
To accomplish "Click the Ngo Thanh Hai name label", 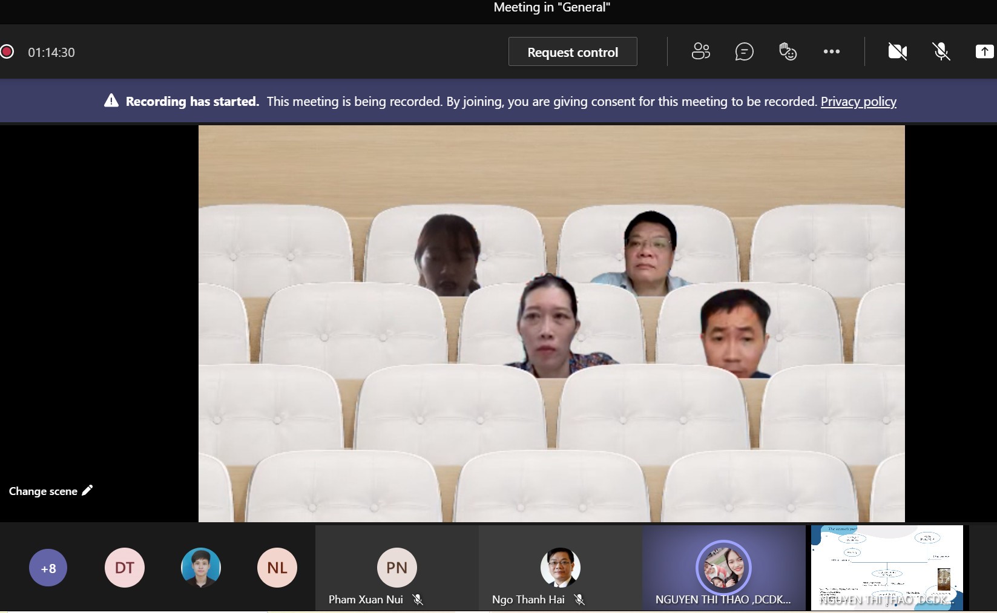I will click(528, 600).
